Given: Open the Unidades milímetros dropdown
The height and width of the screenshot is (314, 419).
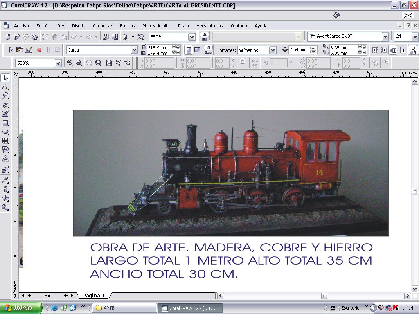Looking at the screenshot, I should 272,50.
